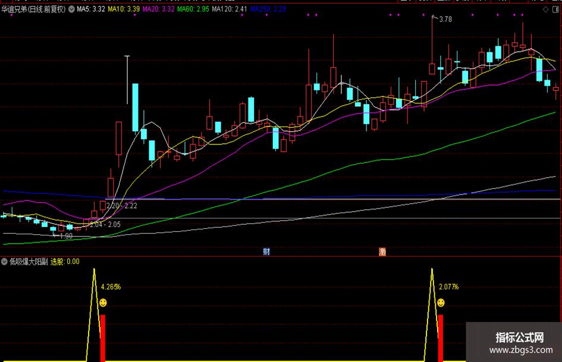Click the 财 event marker on the timeline
Image resolution: width=562 pixels, height=362 pixels.
click(266, 251)
